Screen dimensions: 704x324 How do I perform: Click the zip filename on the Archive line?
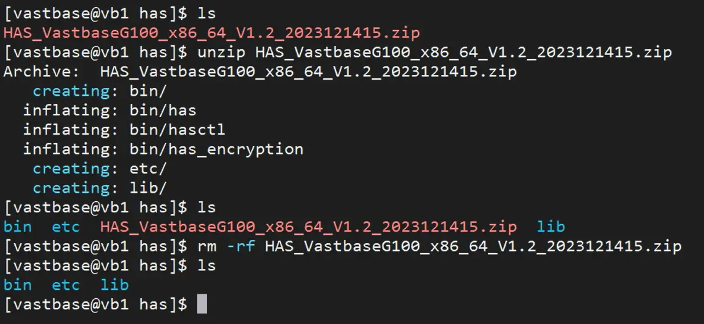pos(308,71)
